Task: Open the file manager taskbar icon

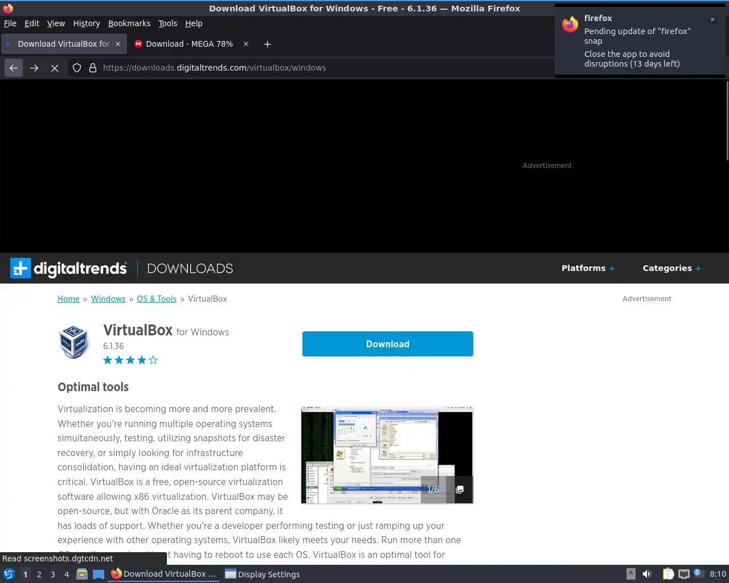Action: tap(82, 574)
